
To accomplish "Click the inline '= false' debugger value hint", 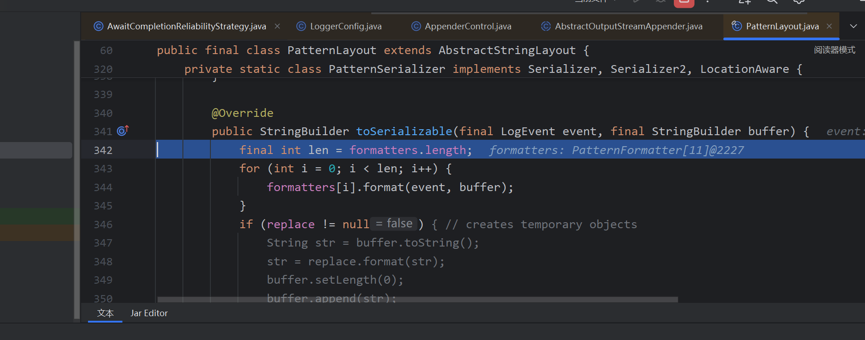I will (x=394, y=224).
